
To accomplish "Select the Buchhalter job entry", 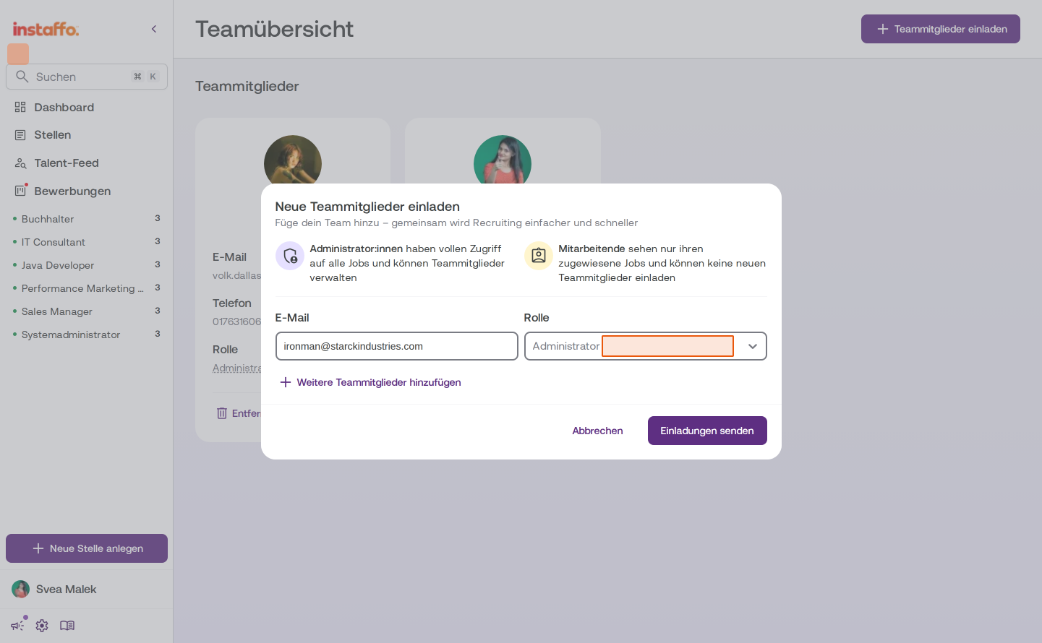I will point(87,219).
